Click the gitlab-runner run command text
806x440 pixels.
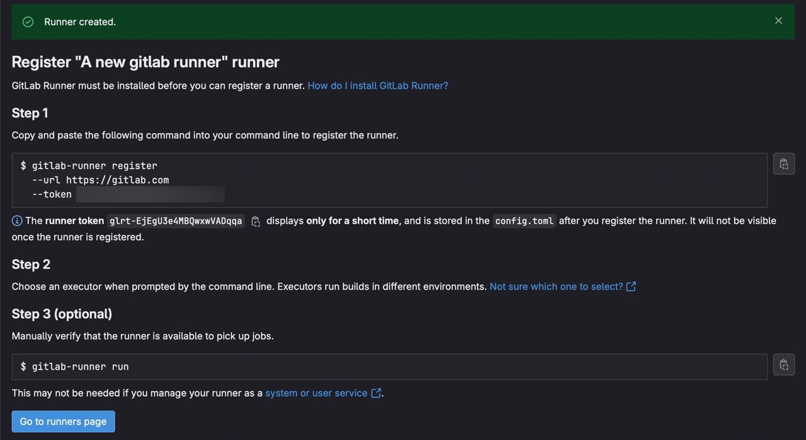click(80, 366)
